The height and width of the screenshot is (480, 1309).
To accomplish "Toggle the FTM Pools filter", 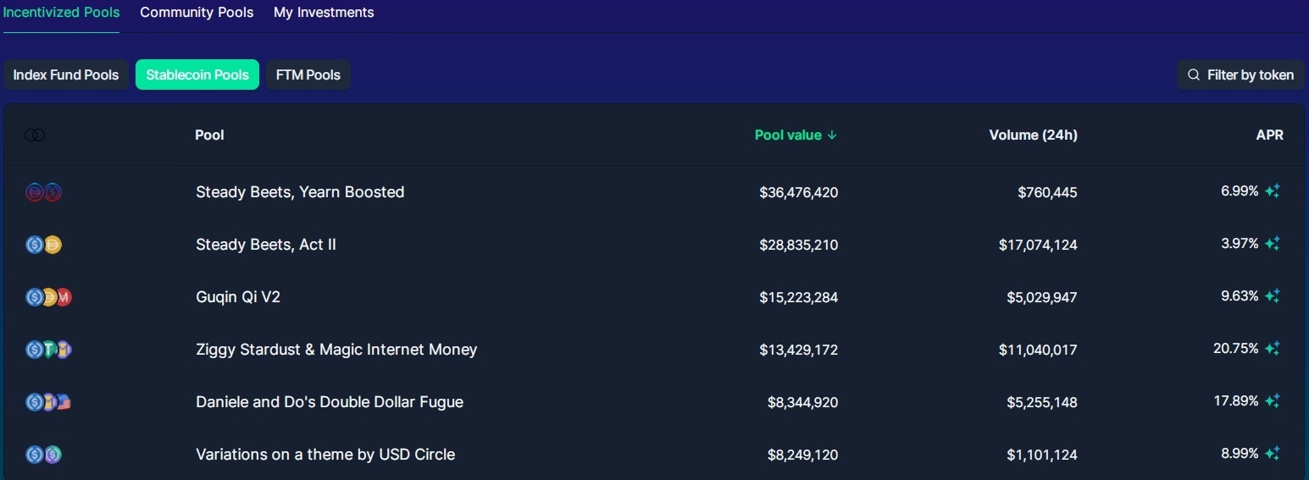I will (x=308, y=74).
